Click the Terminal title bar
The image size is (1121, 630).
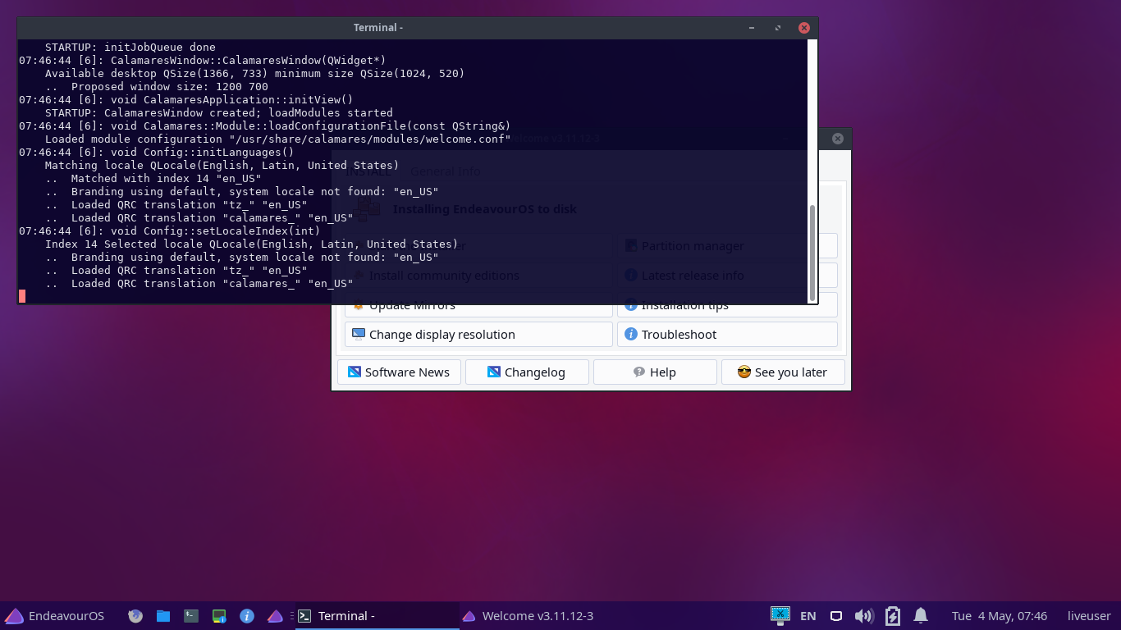click(x=377, y=27)
